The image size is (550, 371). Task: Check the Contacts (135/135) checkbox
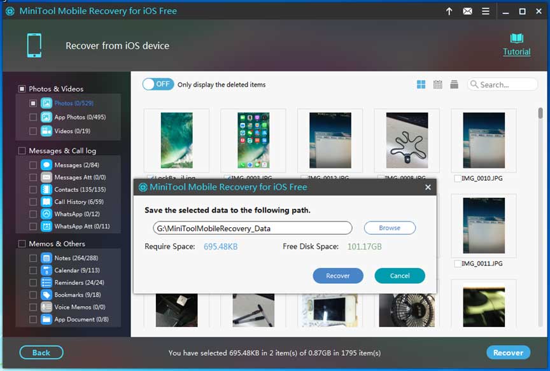point(33,190)
